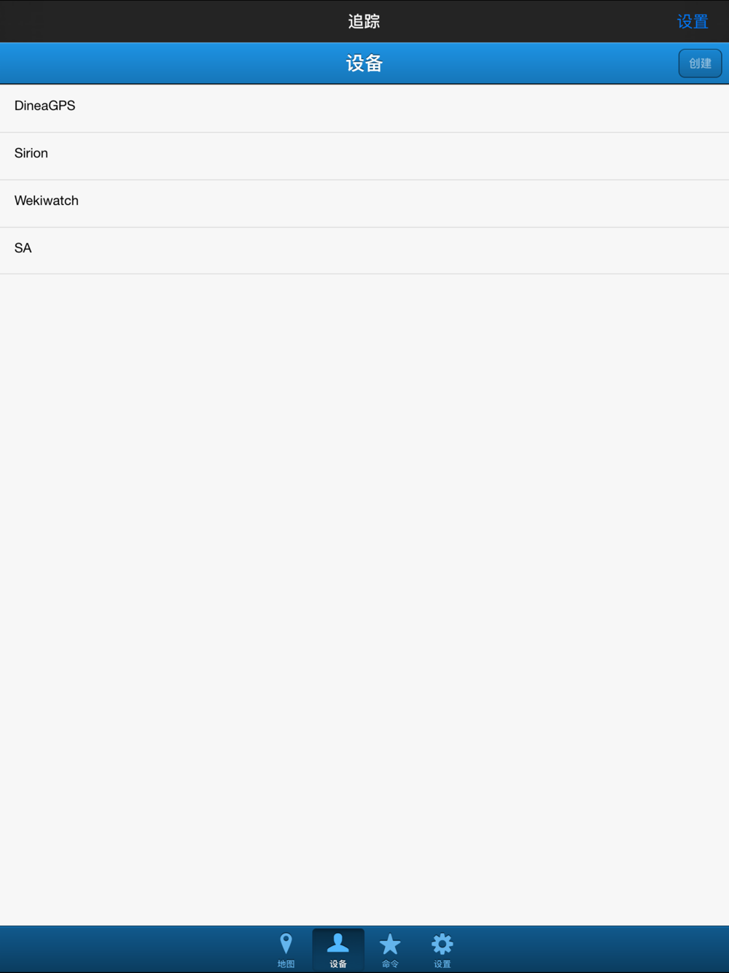Image resolution: width=729 pixels, height=973 pixels.
Task: Click the Wekiwatch name text
Action: click(46, 201)
